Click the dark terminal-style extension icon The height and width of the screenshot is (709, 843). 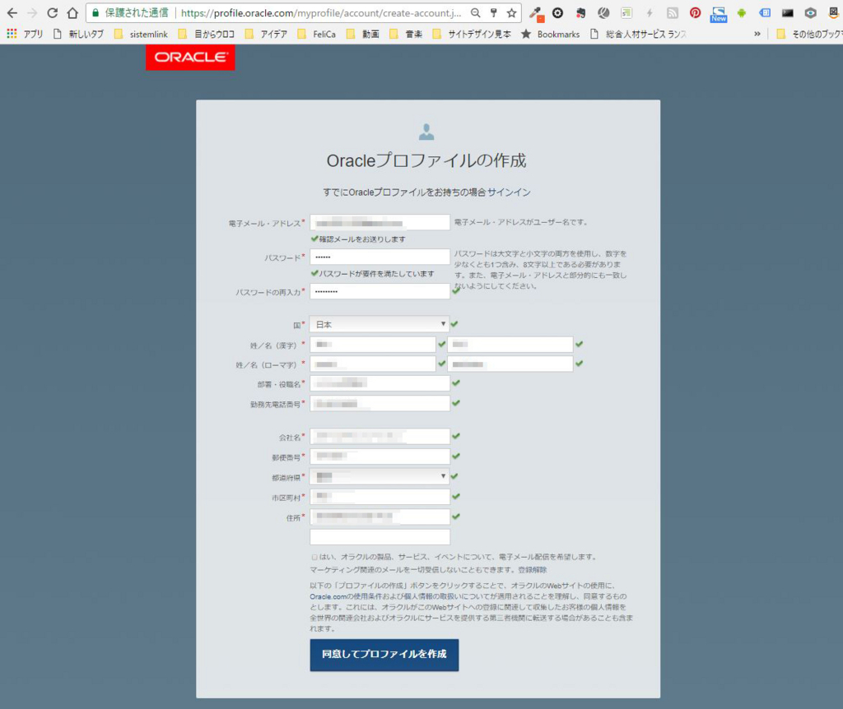[x=788, y=13]
